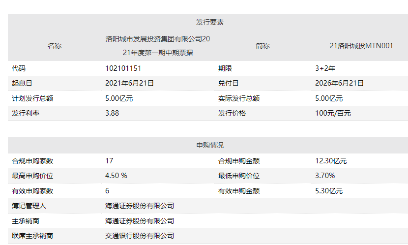Image resolution: width=408 pixels, height=245 pixels.
Task: Click the highest bid value 4.50 %
Action: pos(116,176)
